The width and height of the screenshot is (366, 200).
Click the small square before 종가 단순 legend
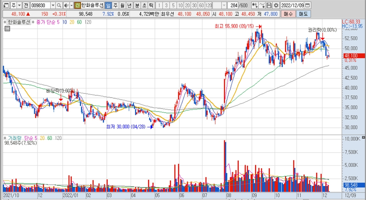tap(33, 22)
